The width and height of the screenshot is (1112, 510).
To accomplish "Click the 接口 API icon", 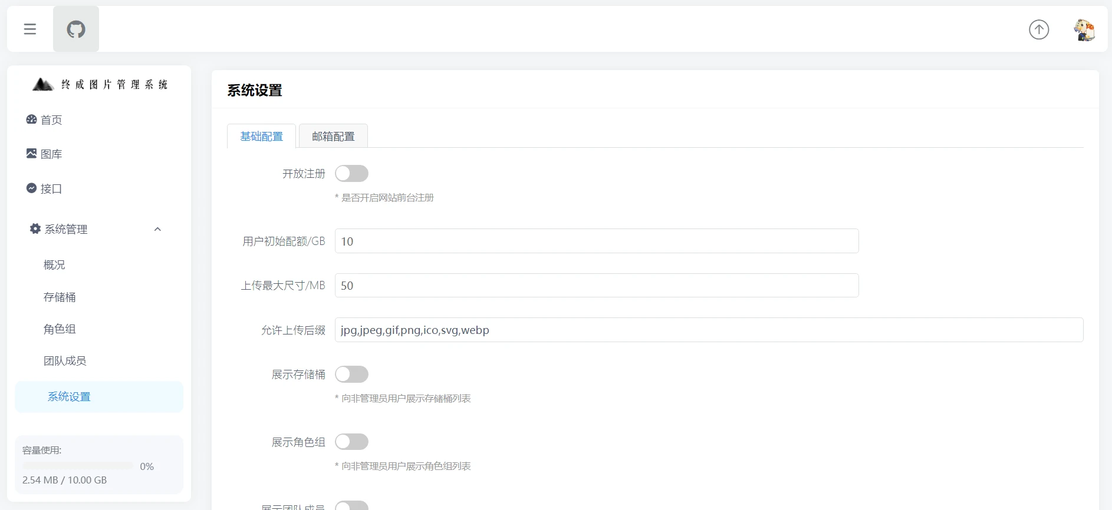I will pyautogui.click(x=31, y=188).
